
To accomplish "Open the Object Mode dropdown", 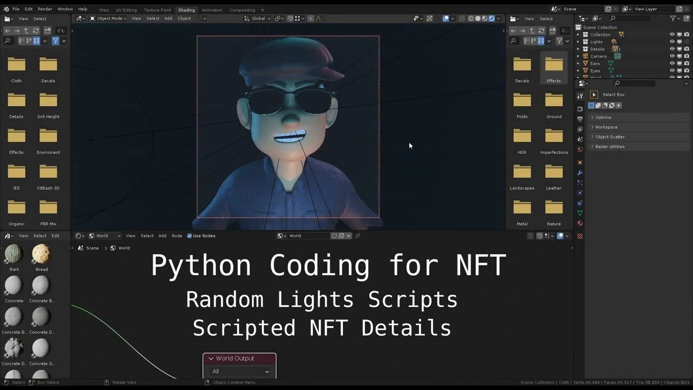I will 109,18.
